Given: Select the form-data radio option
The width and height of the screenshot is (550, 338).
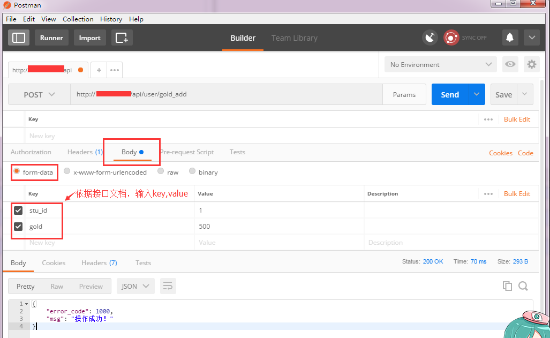Looking at the screenshot, I should point(17,171).
